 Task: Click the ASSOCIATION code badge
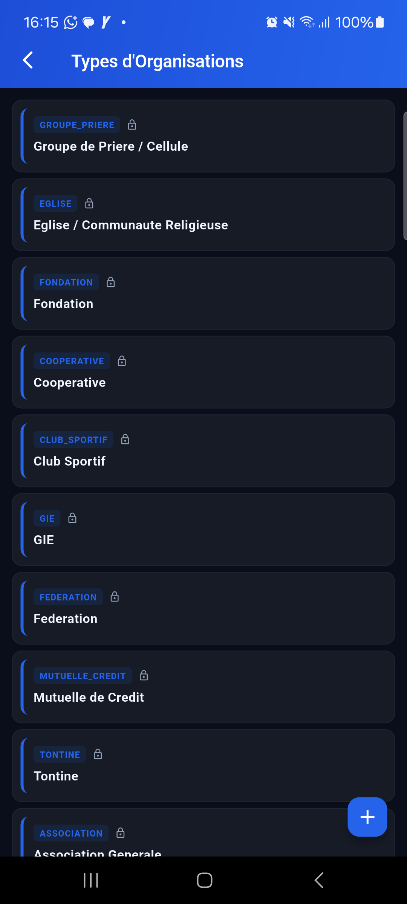[71, 833]
